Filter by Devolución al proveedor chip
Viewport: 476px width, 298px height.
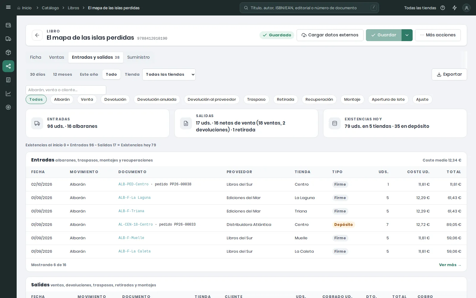(212, 100)
